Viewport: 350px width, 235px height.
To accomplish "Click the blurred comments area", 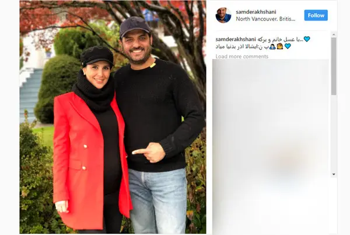I will point(271,147).
